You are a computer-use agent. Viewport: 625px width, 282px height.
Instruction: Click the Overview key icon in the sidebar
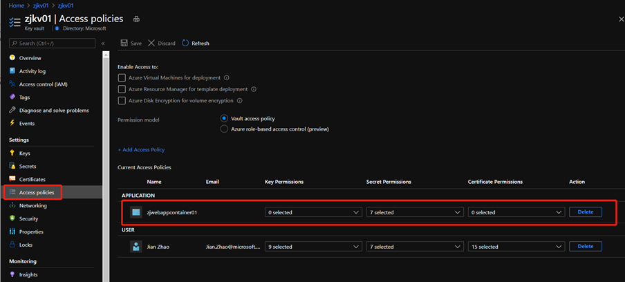(12, 58)
